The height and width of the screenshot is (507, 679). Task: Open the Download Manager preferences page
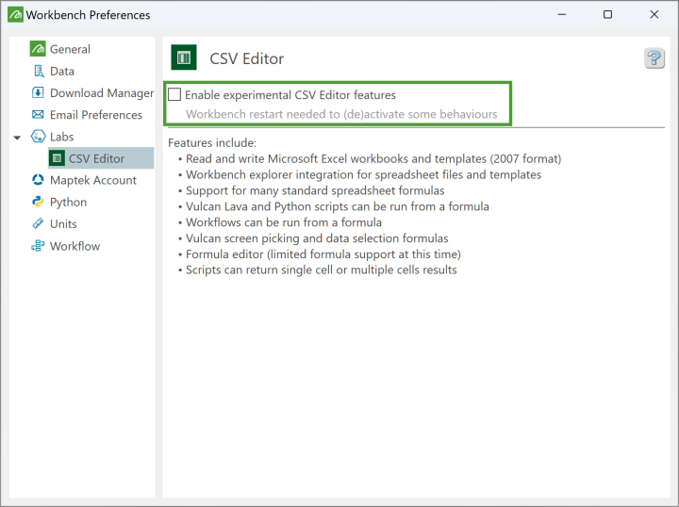point(102,92)
